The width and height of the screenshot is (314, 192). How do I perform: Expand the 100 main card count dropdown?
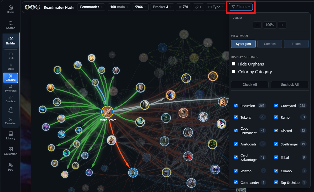tap(119, 7)
